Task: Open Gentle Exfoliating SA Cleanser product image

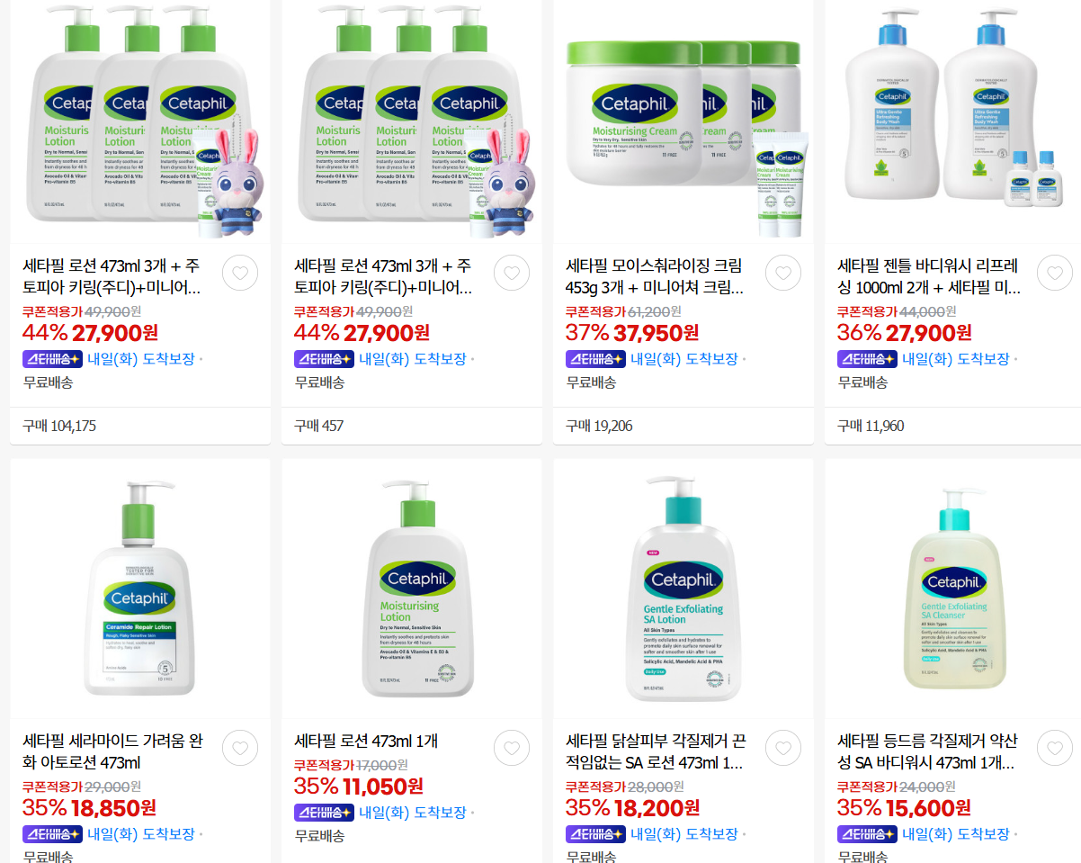Action: pos(955,589)
